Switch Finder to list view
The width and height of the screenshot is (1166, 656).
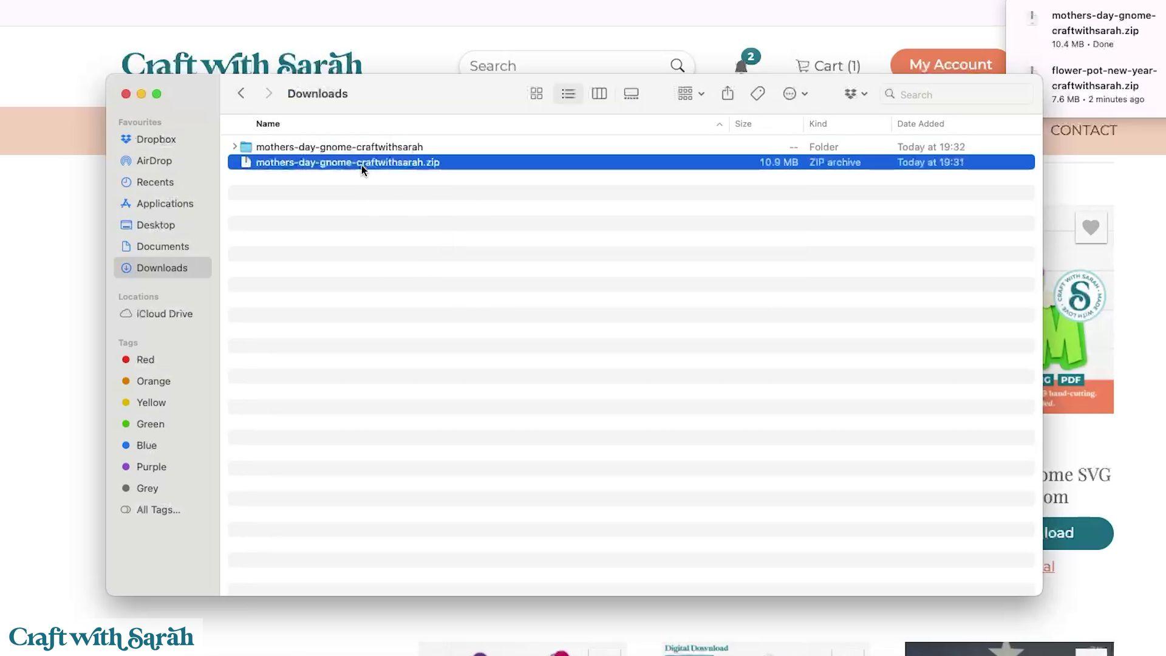pos(568,94)
